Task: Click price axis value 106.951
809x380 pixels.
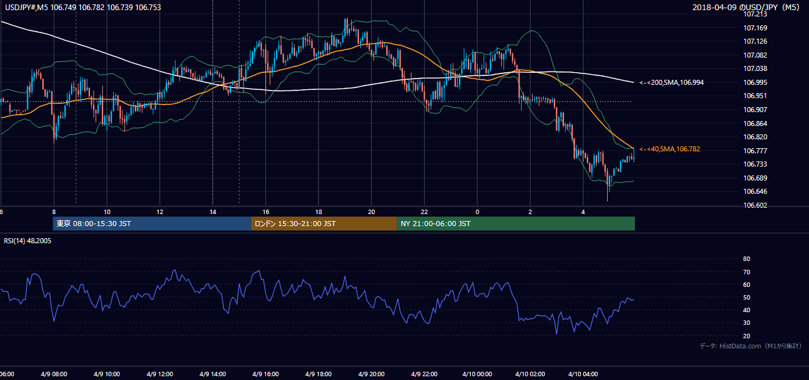Action: 756,96
